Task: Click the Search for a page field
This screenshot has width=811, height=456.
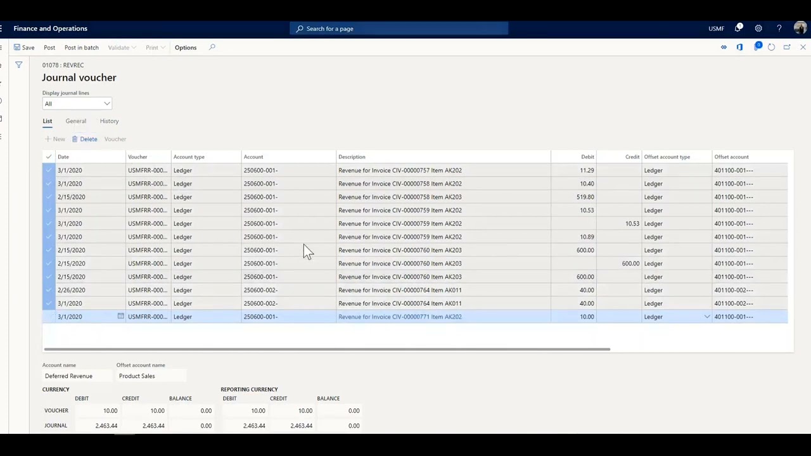Action: pos(399,28)
